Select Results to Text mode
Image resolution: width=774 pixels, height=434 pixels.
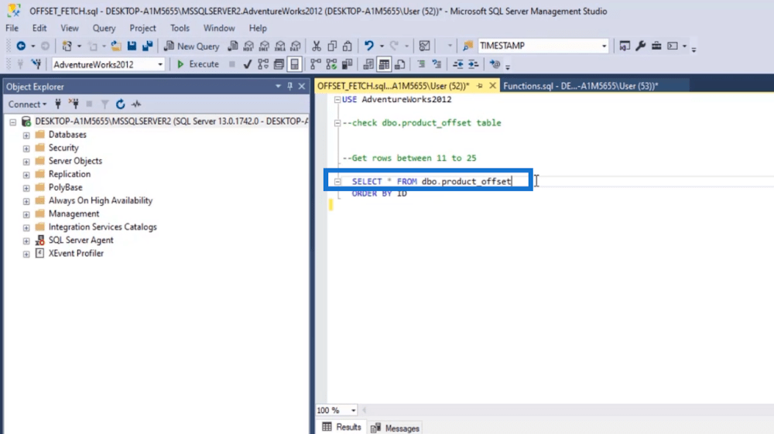coord(368,64)
